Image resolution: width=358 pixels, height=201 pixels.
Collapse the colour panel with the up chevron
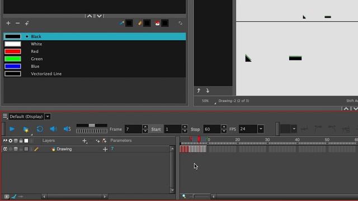tap(89, 16)
